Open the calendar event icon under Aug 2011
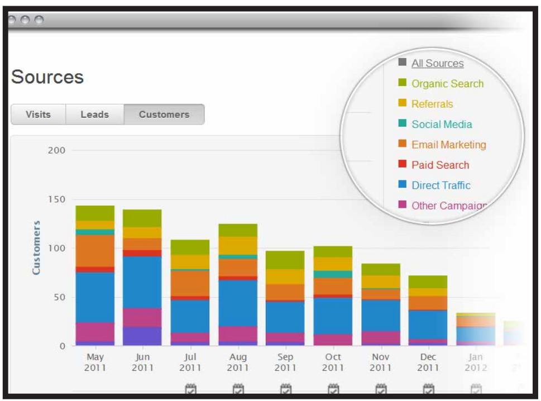 click(x=238, y=389)
